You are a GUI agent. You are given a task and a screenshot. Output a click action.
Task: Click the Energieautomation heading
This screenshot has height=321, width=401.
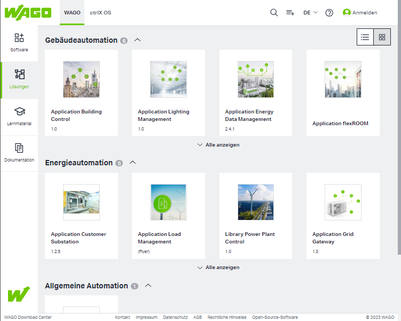(79, 163)
